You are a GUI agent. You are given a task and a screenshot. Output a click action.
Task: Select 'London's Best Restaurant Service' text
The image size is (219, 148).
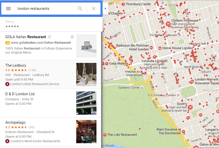click(x=35, y=84)
